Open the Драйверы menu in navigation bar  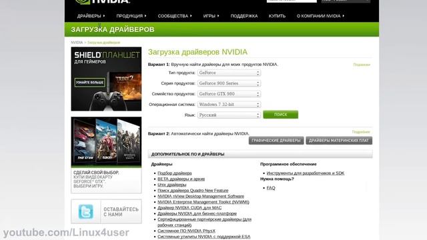click(91, 16)
